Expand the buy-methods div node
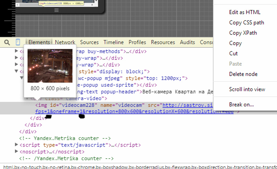 [16, 51]
